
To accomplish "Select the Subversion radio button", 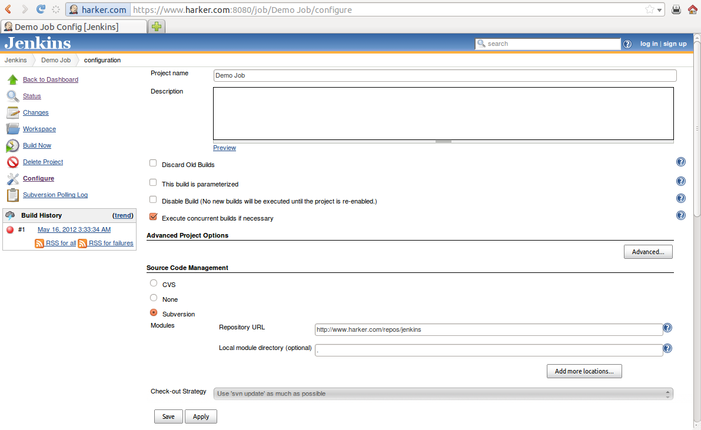I will [154, 312].
